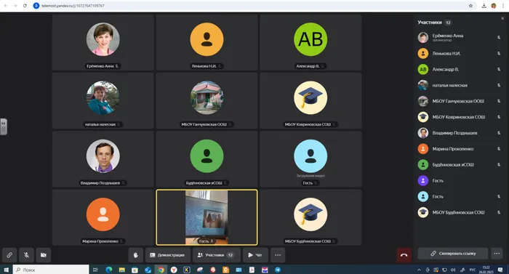This screenshot has width=509, height=274.
Task: Open the Чат panel
Action: tap(255, 255)
